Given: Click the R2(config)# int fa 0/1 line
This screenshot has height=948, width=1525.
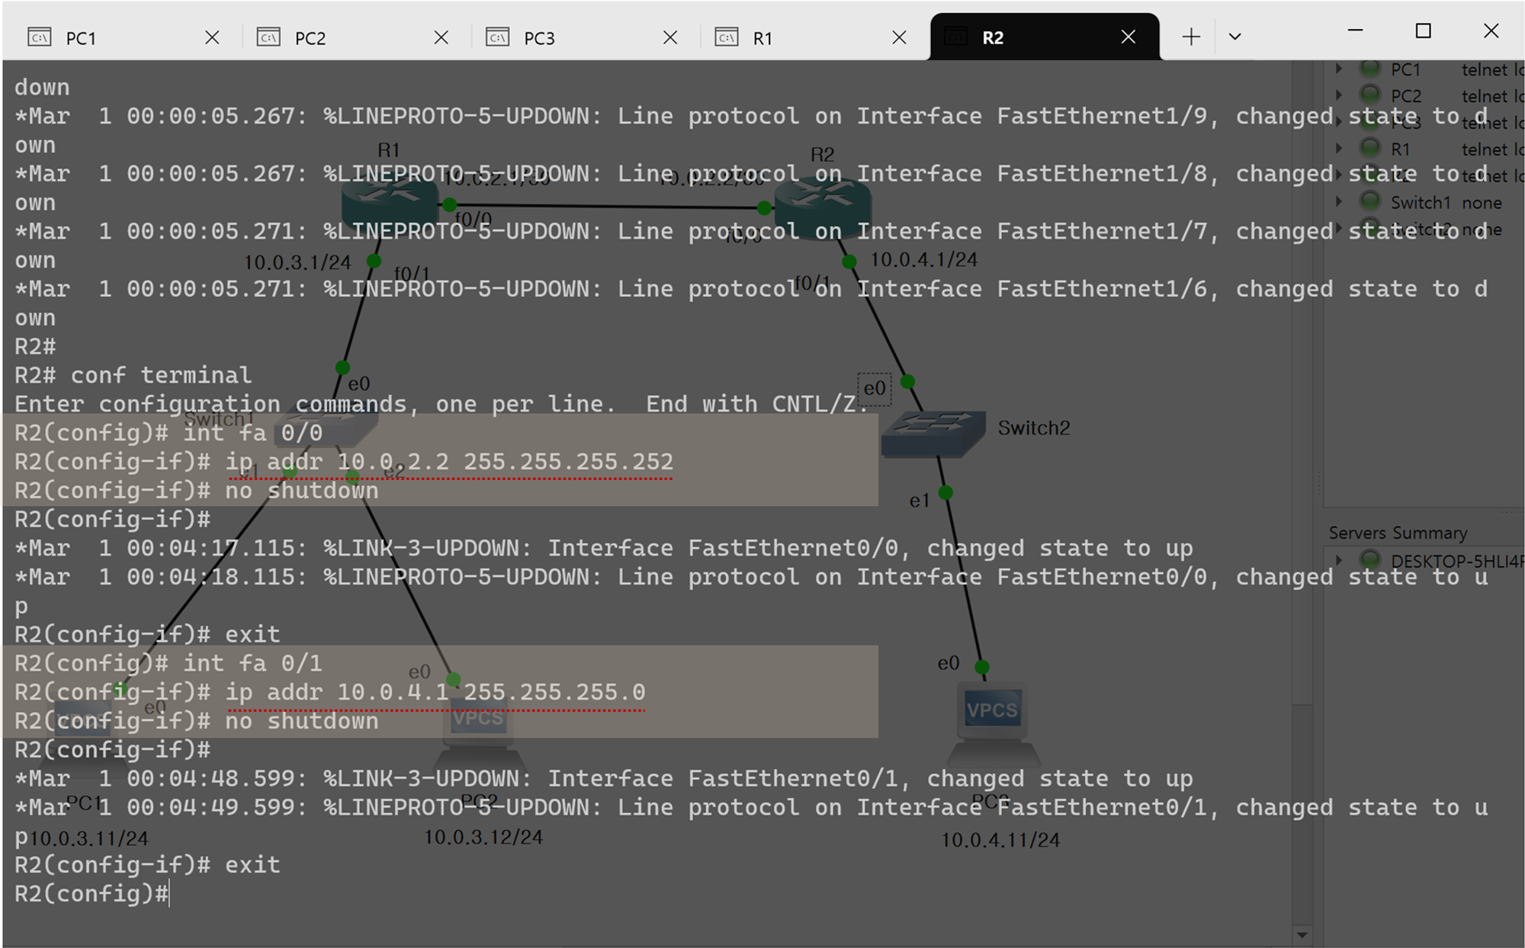Looking at the screenshot, I should tap(169, 663).
